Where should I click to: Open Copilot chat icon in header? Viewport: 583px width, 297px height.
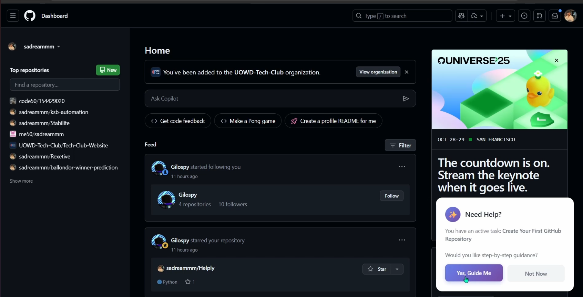click(x=461, y=16)
